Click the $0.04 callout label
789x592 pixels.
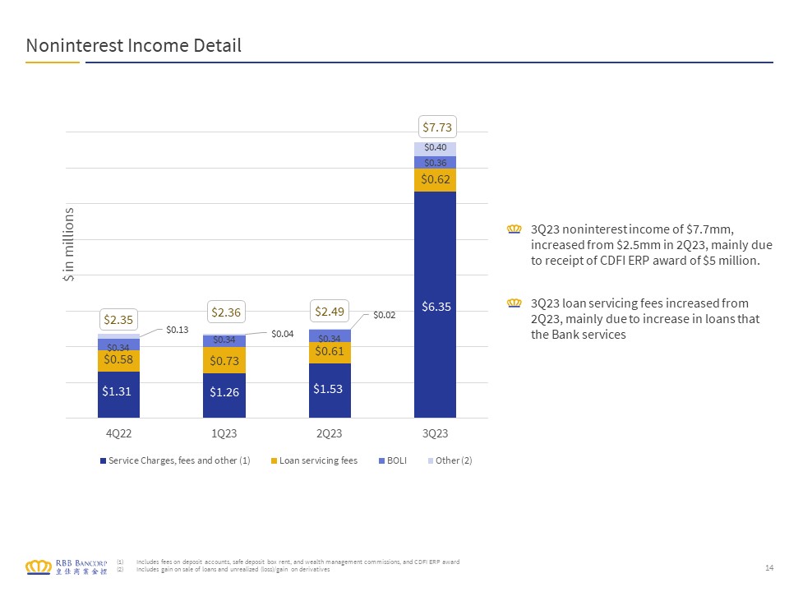[x=282, y=334]
